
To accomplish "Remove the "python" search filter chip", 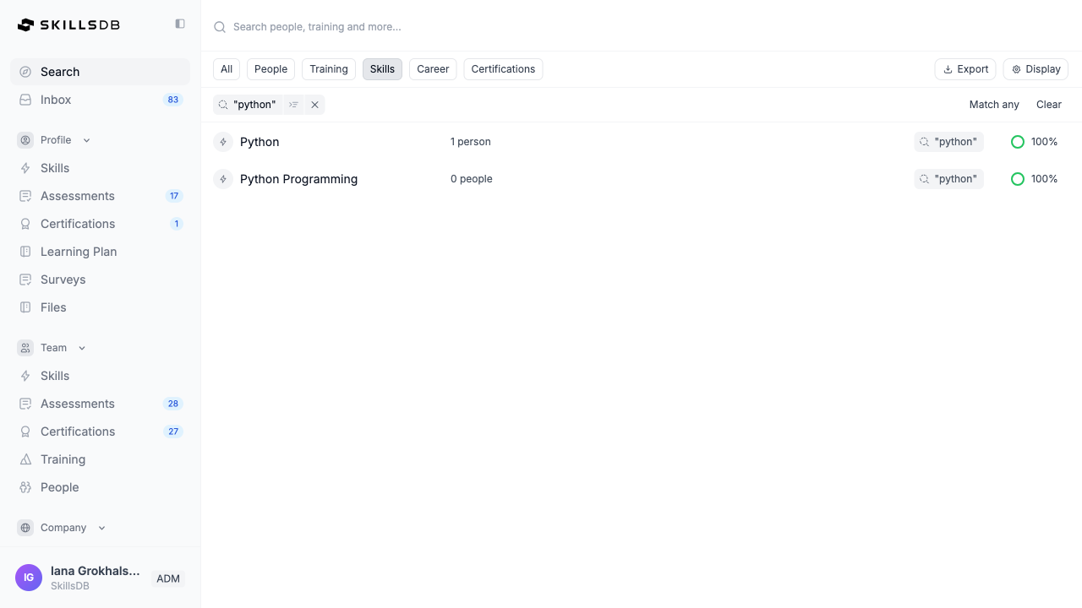I will coord(314,105).
